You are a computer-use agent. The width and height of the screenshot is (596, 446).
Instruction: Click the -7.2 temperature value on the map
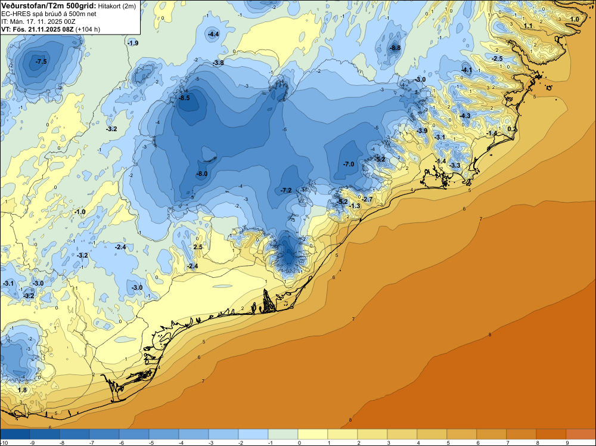(x=286, y=190)
